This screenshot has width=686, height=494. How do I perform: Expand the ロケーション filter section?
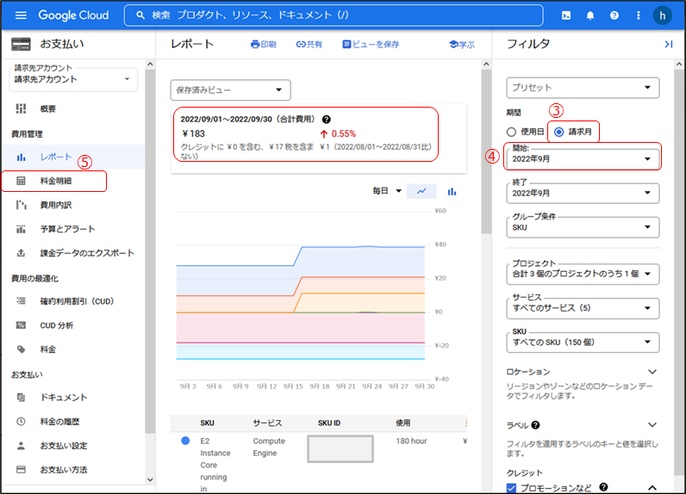click(652, 372)
